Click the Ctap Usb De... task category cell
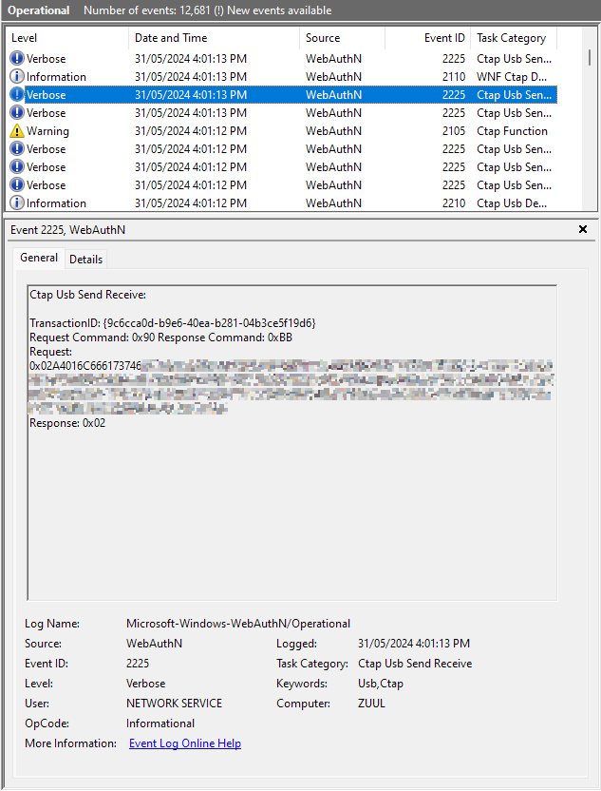The image size is (601, 791). click(512, 203)
